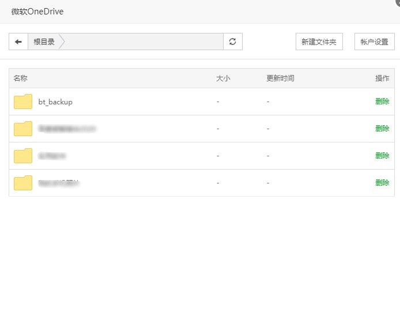This screenshot has width=400, height=334.
Task: Click 删除 on the second folder row
Action: point(382,129)
